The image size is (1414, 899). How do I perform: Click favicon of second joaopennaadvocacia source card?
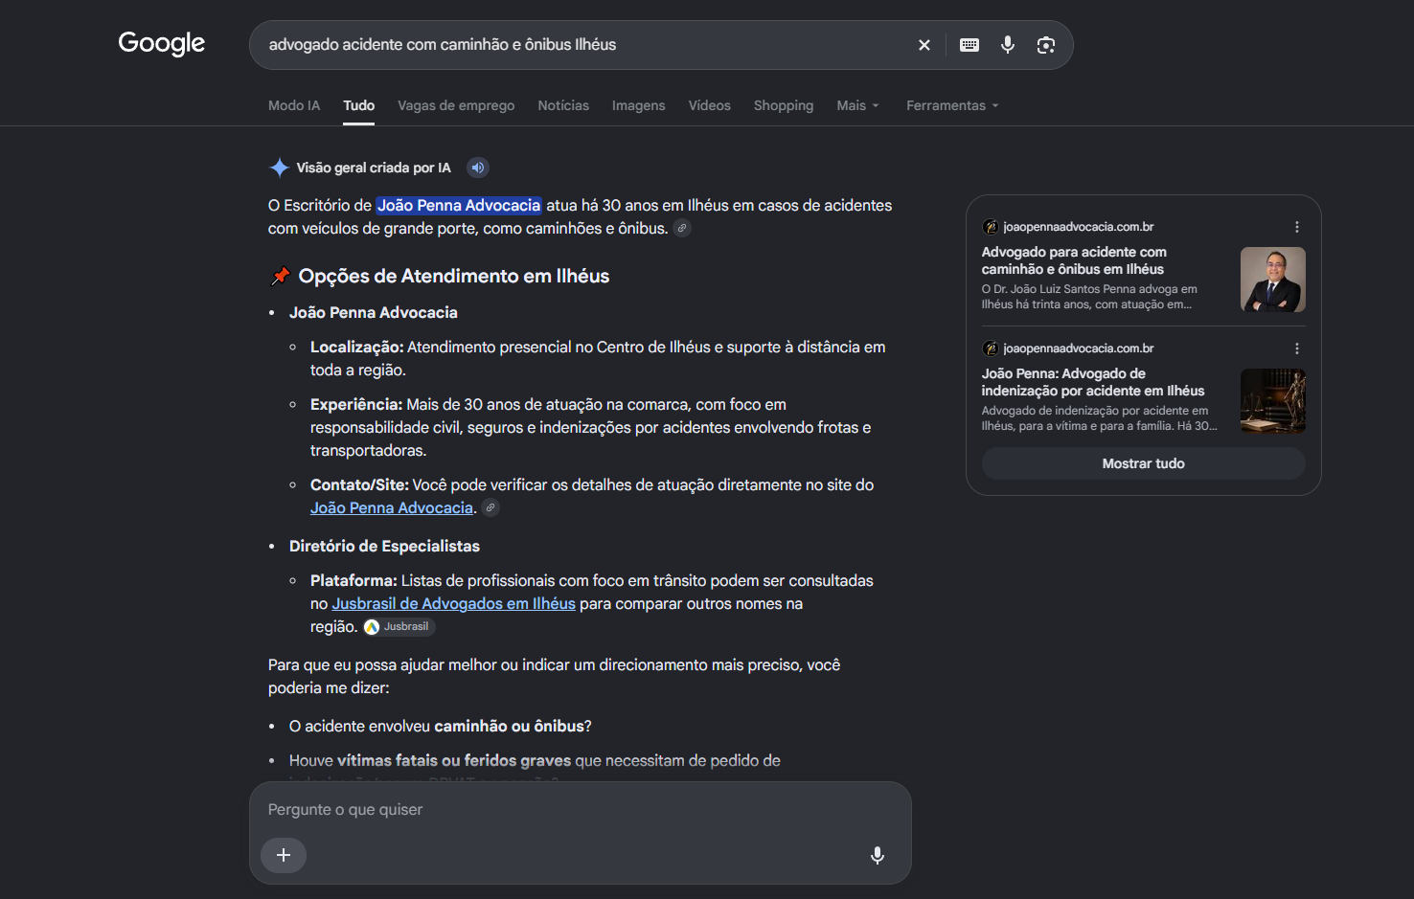tap(991, 348)
